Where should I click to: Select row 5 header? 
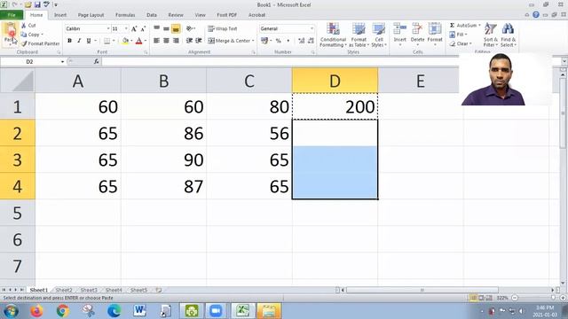click(18, 213)
